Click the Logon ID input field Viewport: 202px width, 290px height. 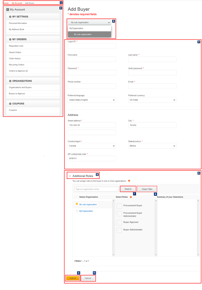coord(92,46)
